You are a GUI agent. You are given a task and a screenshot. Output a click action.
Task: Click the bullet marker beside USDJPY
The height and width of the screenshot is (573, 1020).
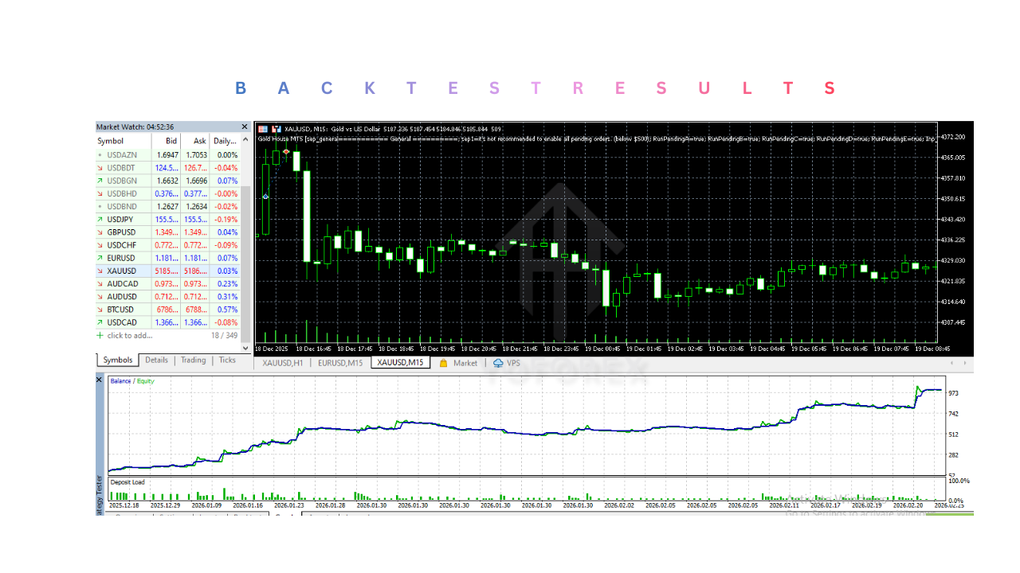click(x=100, y=219)
